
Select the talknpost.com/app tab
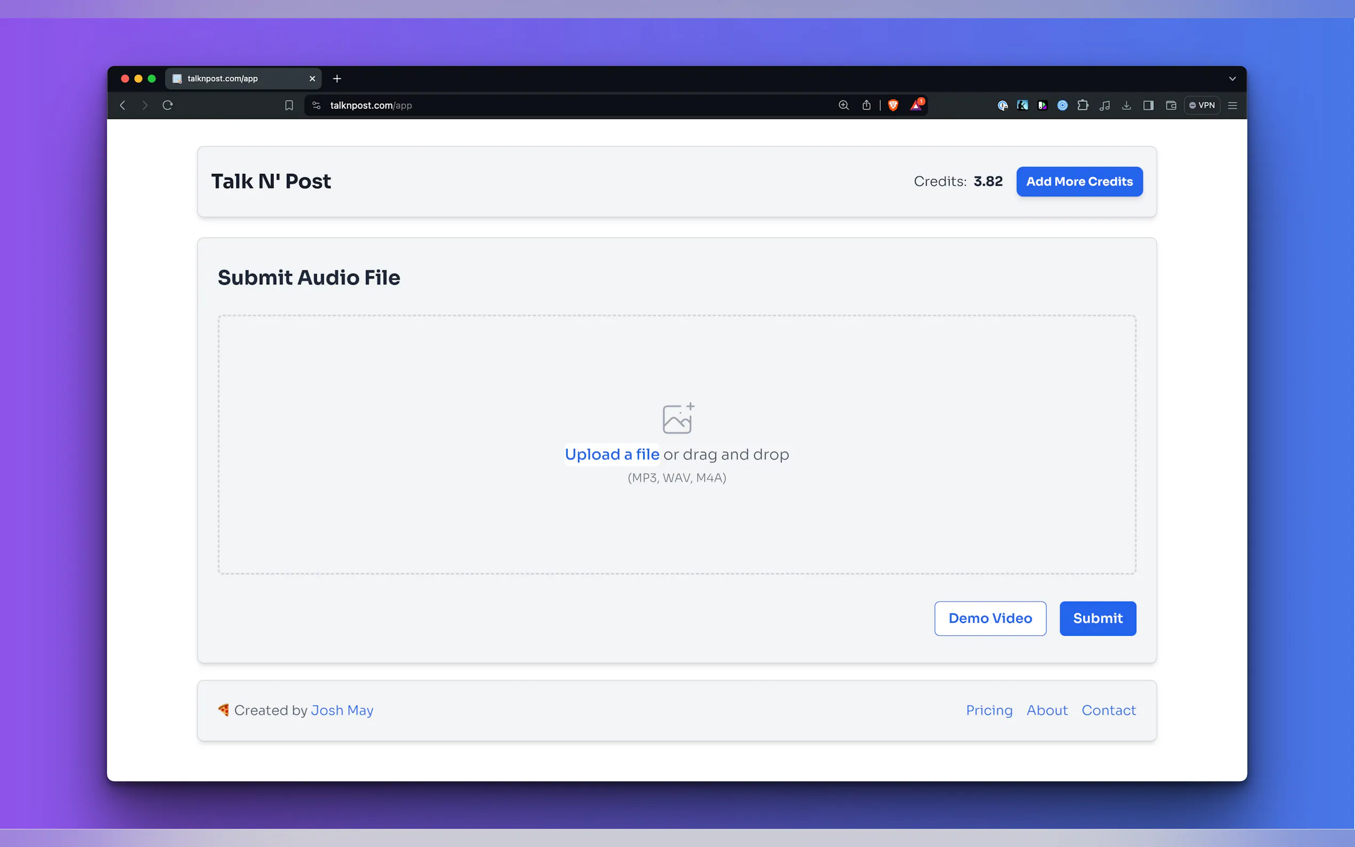(x=235, y=79)
